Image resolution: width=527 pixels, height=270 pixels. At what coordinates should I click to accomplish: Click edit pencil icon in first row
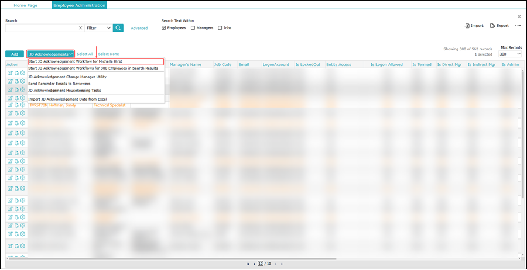10,73
